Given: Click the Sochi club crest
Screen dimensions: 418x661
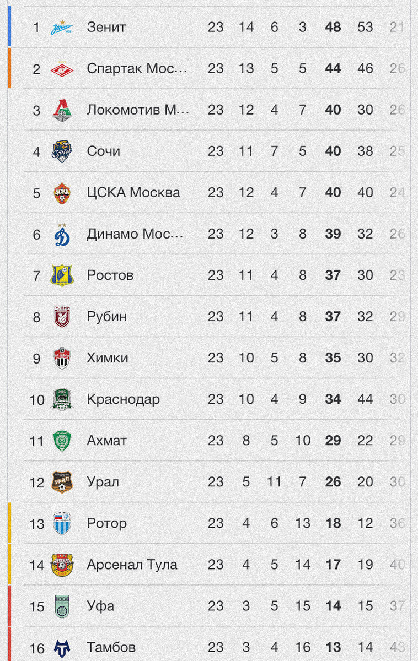Looking at the screenshot, I should [x=61, y=151].
